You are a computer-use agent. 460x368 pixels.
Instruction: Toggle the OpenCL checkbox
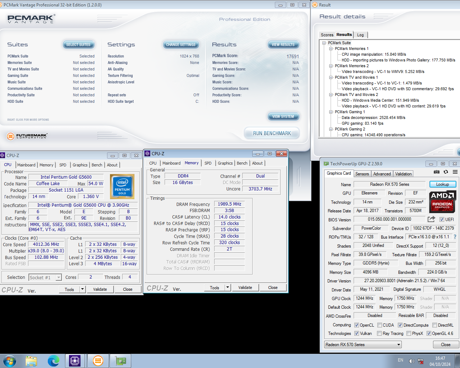click(356, 325)
